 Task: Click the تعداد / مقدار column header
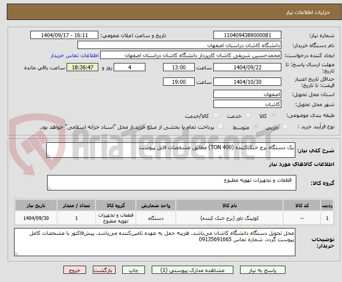pyautogui.click(x=77, y=205)
